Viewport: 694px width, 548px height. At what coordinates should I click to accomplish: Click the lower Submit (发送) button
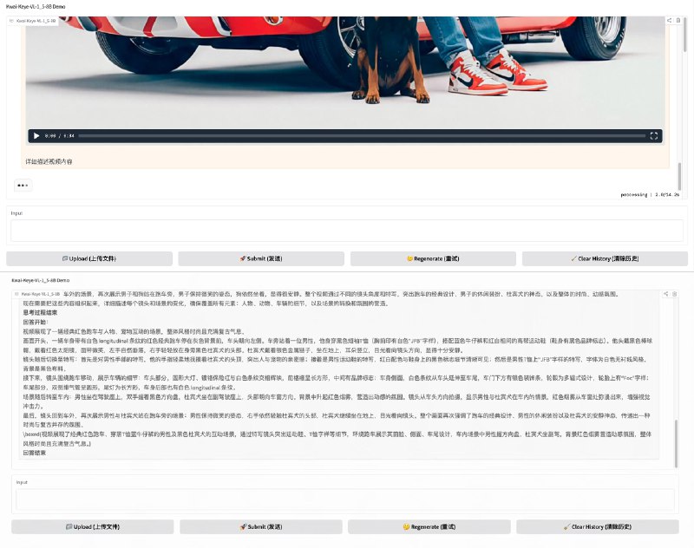[261, 527]
